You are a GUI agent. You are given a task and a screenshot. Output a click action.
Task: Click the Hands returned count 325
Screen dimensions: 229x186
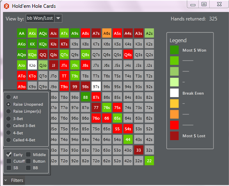coord(213,19)
